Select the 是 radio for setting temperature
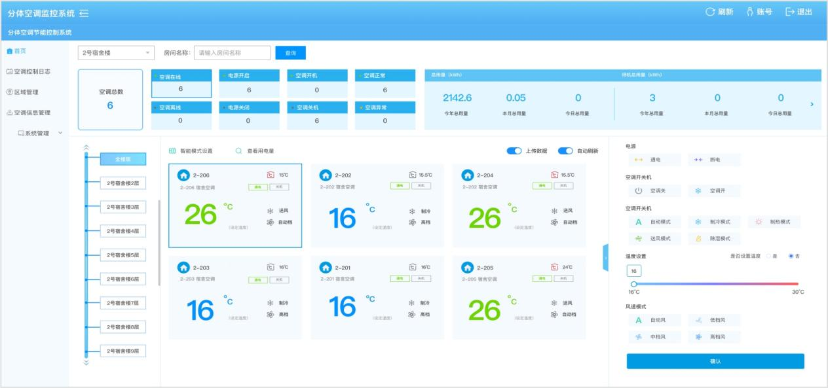Viewport: 828px width, 388px height. coord(768,256)
